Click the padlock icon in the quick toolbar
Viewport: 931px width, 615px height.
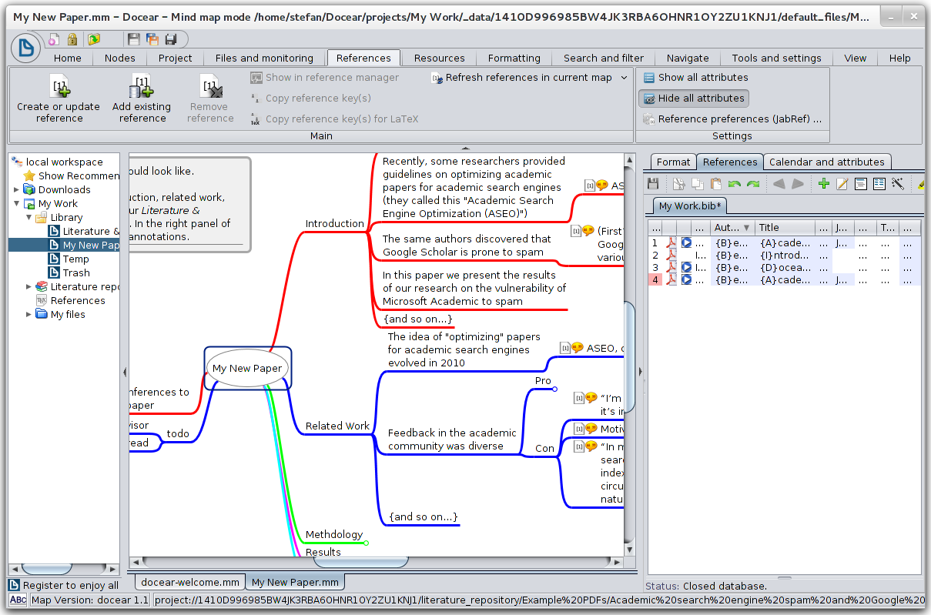72,39
